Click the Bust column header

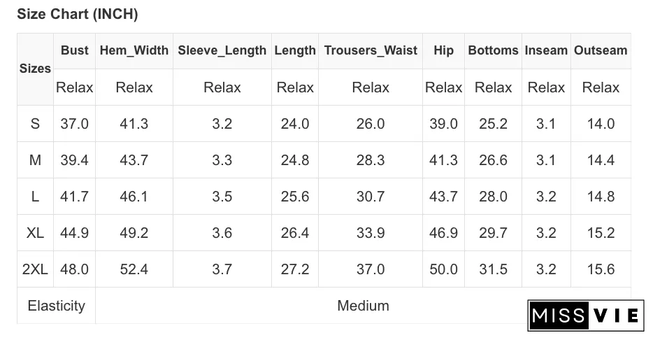pos(75,50)
